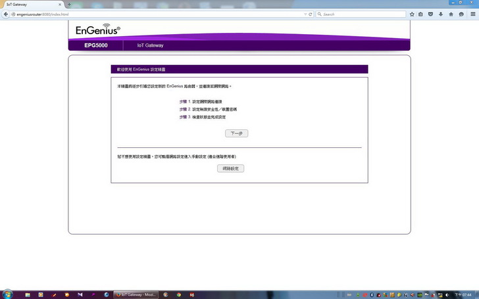The width and height of the screenshot is (479, 299).
Task: Open the Windows Start orb
Action: click(x=7, y=294)
